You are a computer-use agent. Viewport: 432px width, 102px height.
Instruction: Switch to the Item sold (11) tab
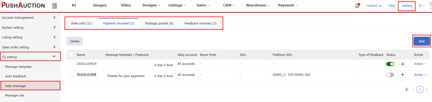82,23
